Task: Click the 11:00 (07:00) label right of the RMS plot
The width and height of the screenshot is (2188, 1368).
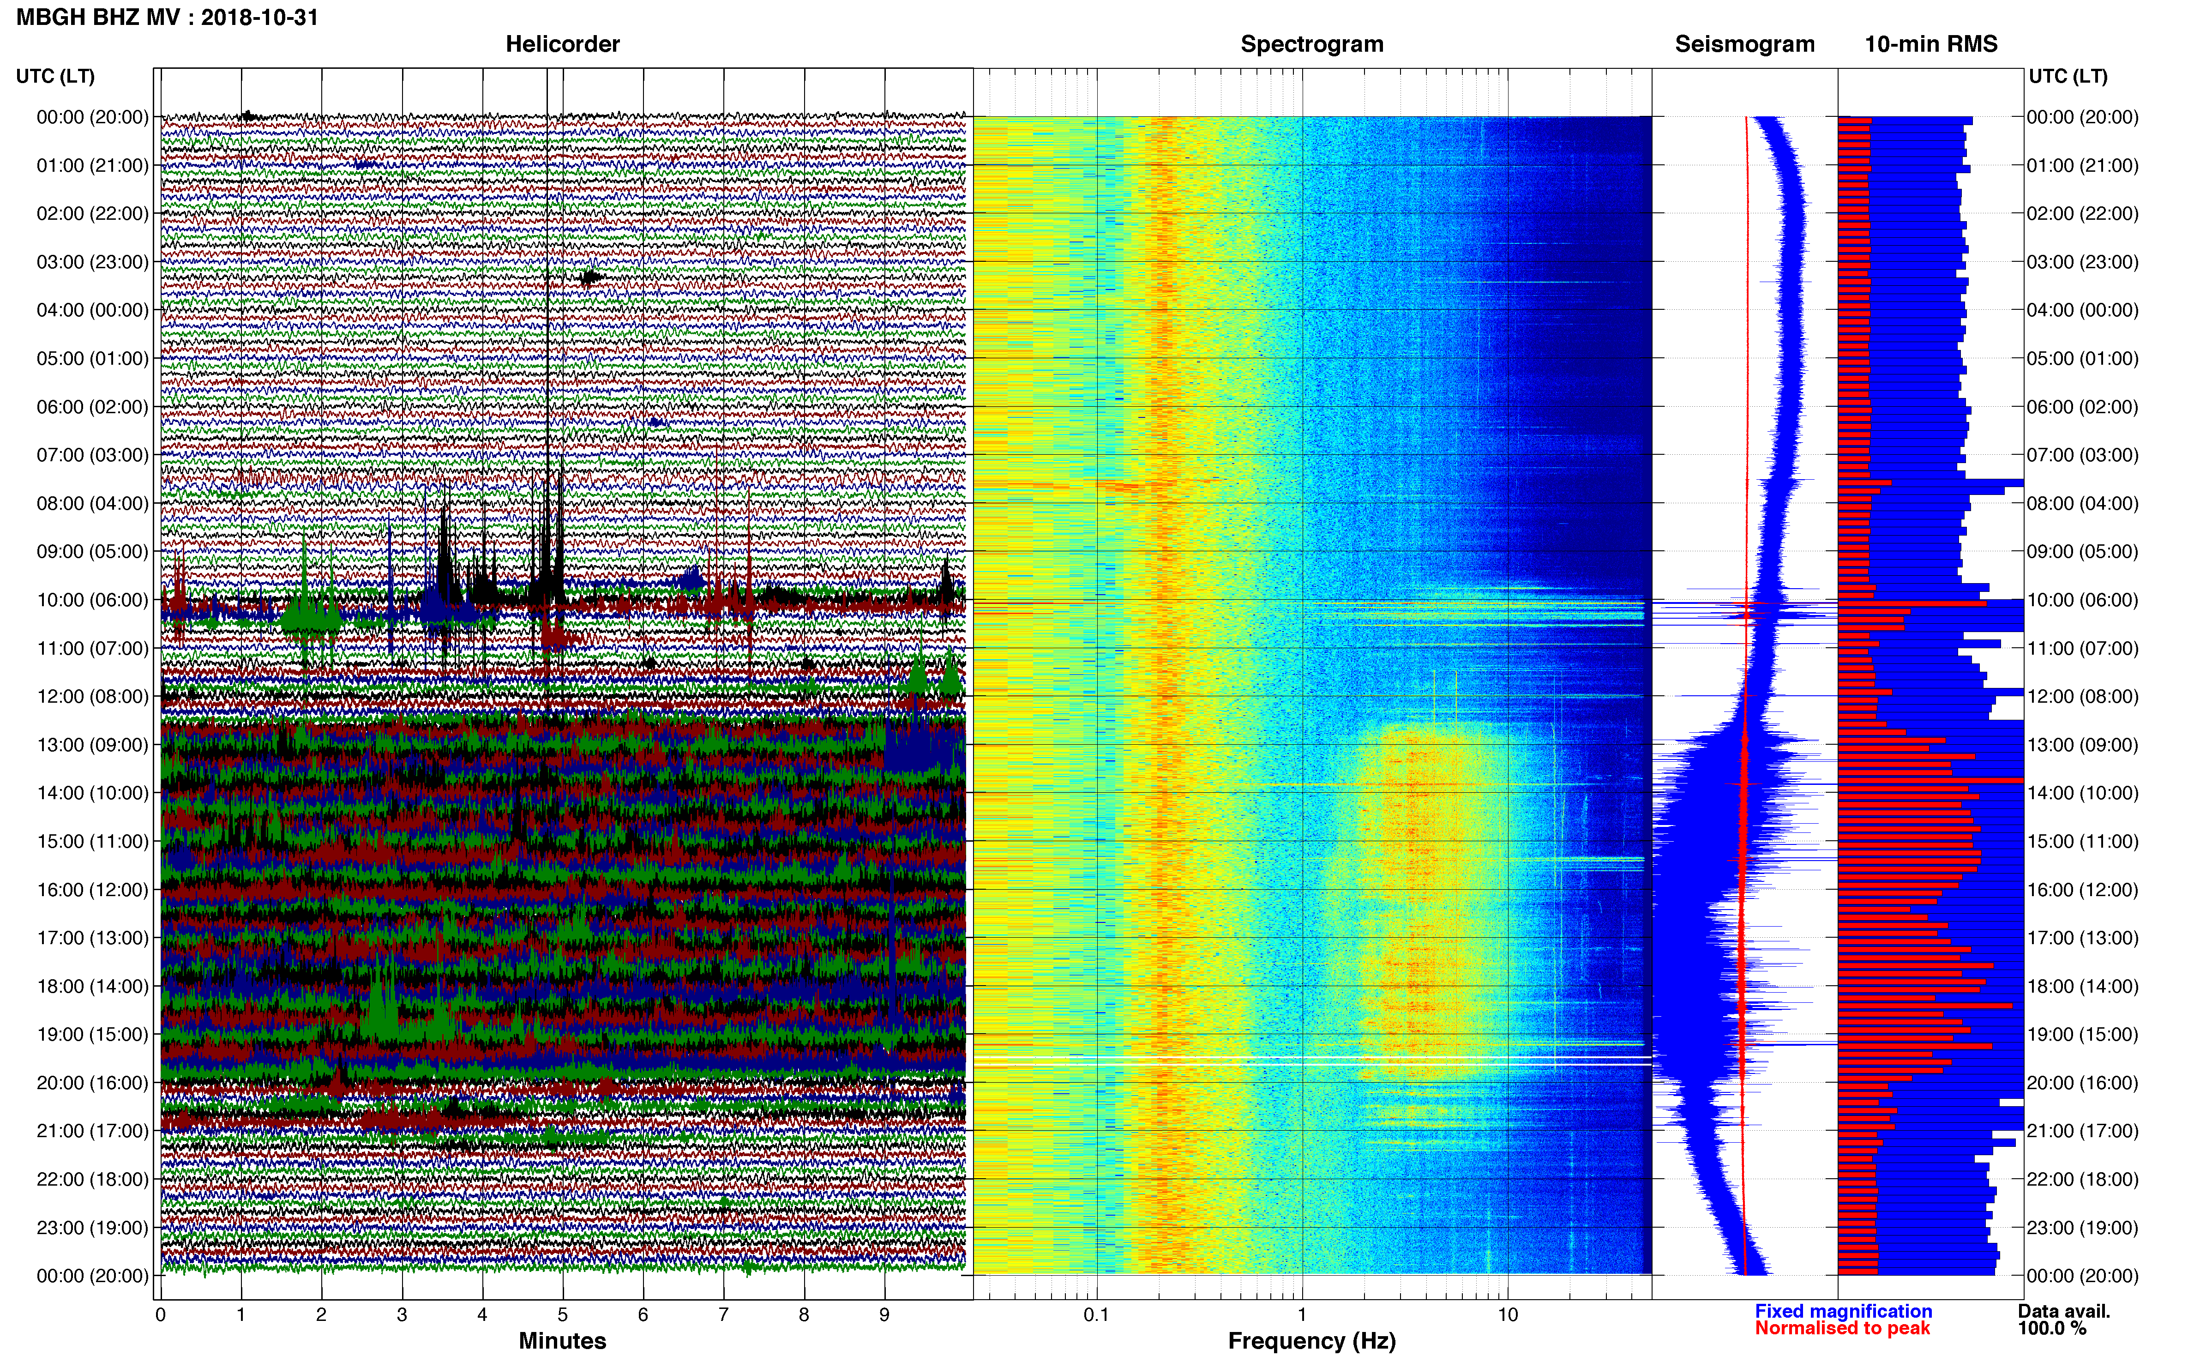Action: 2082,648
